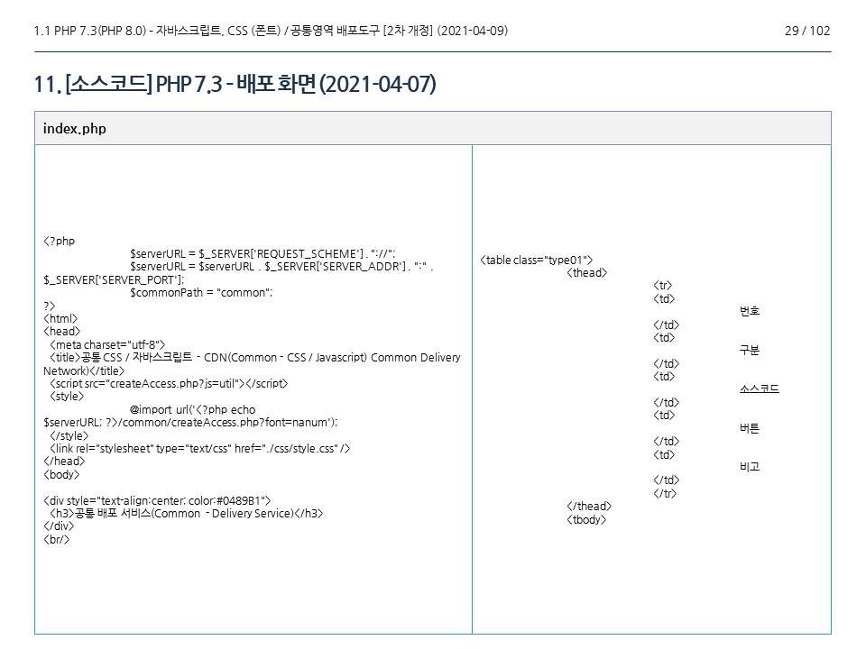
Task: Click the '버튼' table header text
Action: pyautogui.click(x=750, y=428)
